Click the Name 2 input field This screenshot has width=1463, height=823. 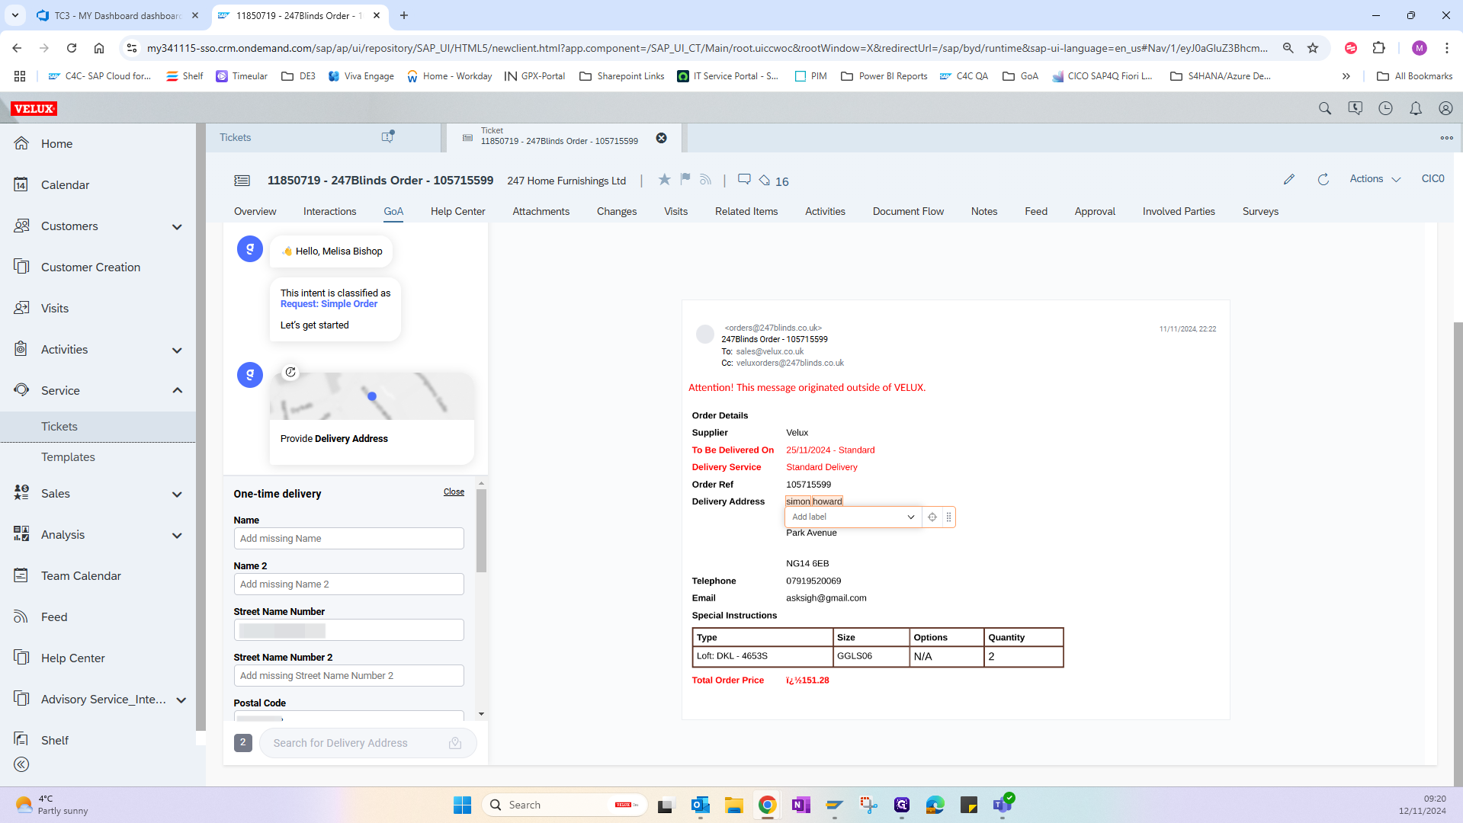[348, 584]
